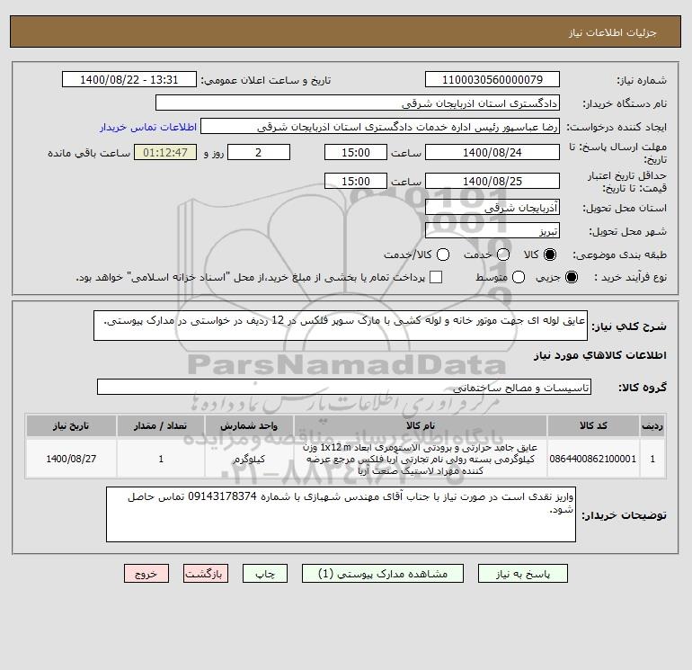
Task: Click the چاپ print button
Action: [x=265, y=574]
